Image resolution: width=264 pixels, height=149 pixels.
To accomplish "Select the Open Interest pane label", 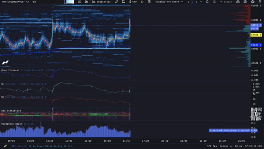I will pyautogui.click(x=10, y=70).
